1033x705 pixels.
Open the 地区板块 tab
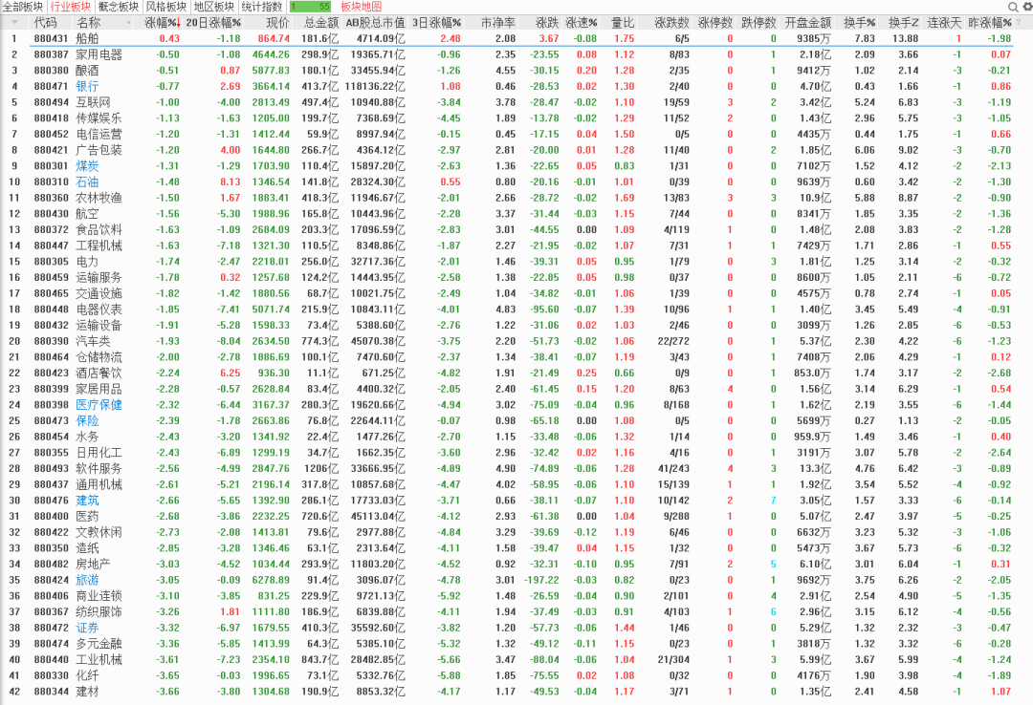click(x=214, y=7)
